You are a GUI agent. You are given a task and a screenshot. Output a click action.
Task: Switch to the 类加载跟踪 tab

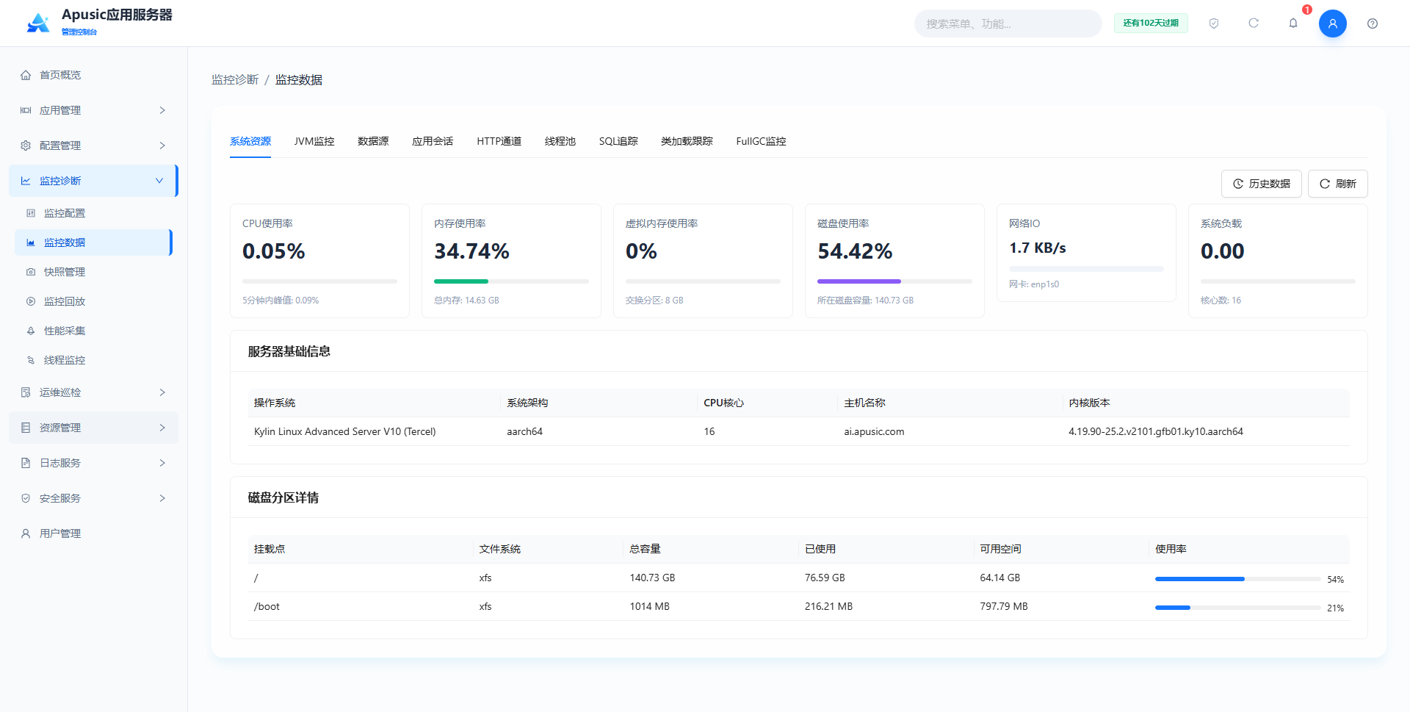point(687,141)
